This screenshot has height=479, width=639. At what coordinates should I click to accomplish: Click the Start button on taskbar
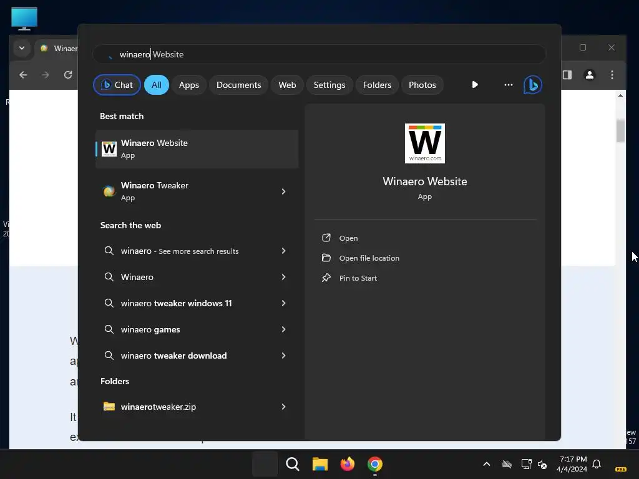(x=265, y=464)
